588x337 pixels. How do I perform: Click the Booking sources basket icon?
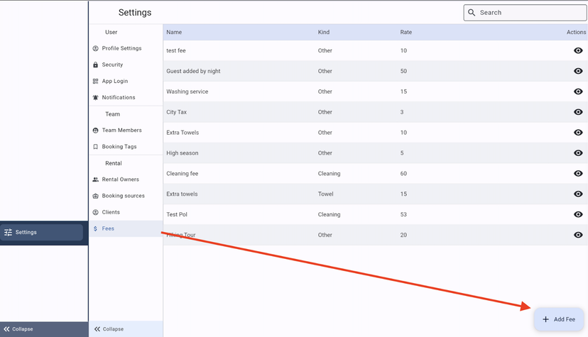(x=95, y=196)
